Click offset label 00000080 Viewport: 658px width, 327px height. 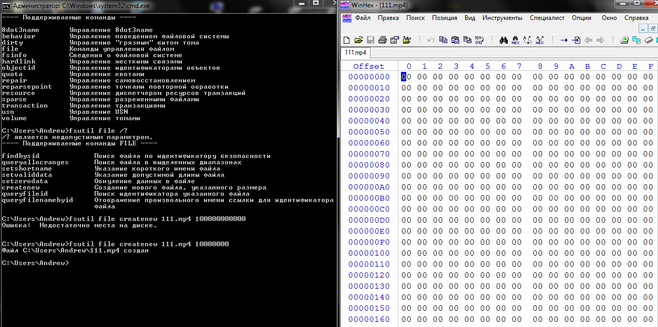point(369,165)
